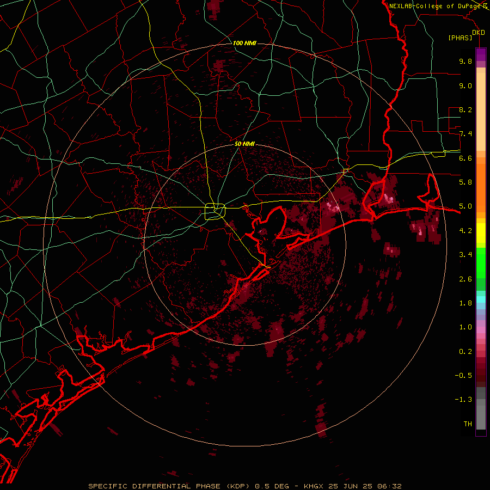This screenshot has width=490, height=490.
Task: Click the 1.0 value on the scale
Action: click(465, 327)
